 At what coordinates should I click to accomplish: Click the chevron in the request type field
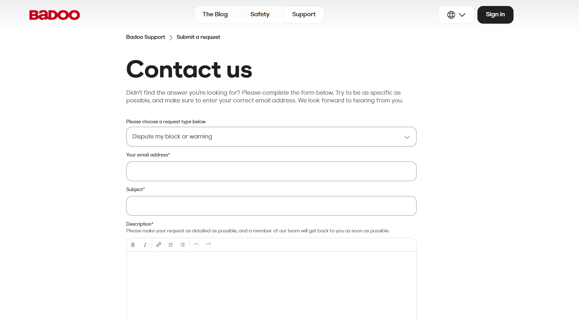coord(407,137)
